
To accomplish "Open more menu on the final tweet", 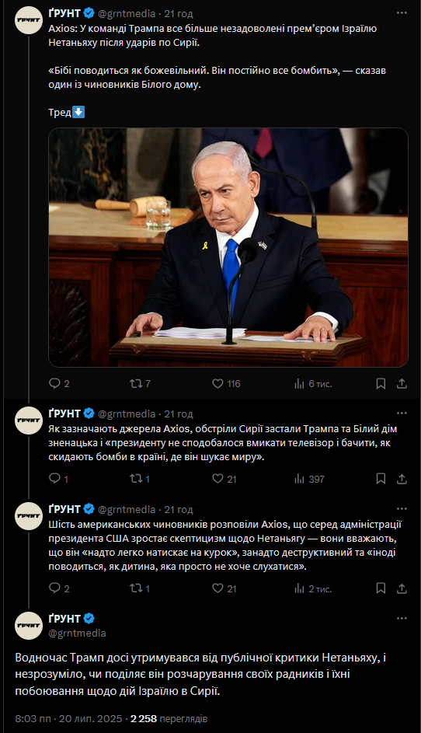I will (402, 618).
